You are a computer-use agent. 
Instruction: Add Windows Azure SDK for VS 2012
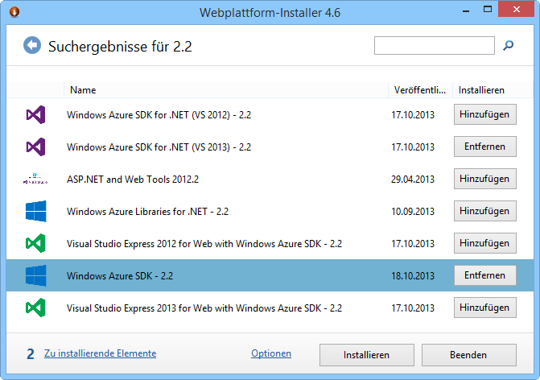pyautogui.click(x=484, y=115)
